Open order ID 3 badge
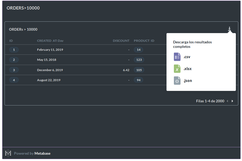 point(14,70)
